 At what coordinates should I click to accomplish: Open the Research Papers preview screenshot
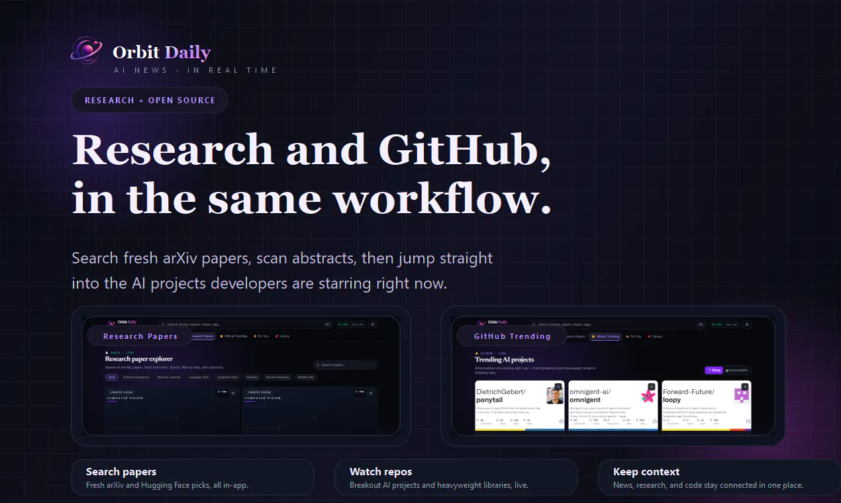point(241,375)
